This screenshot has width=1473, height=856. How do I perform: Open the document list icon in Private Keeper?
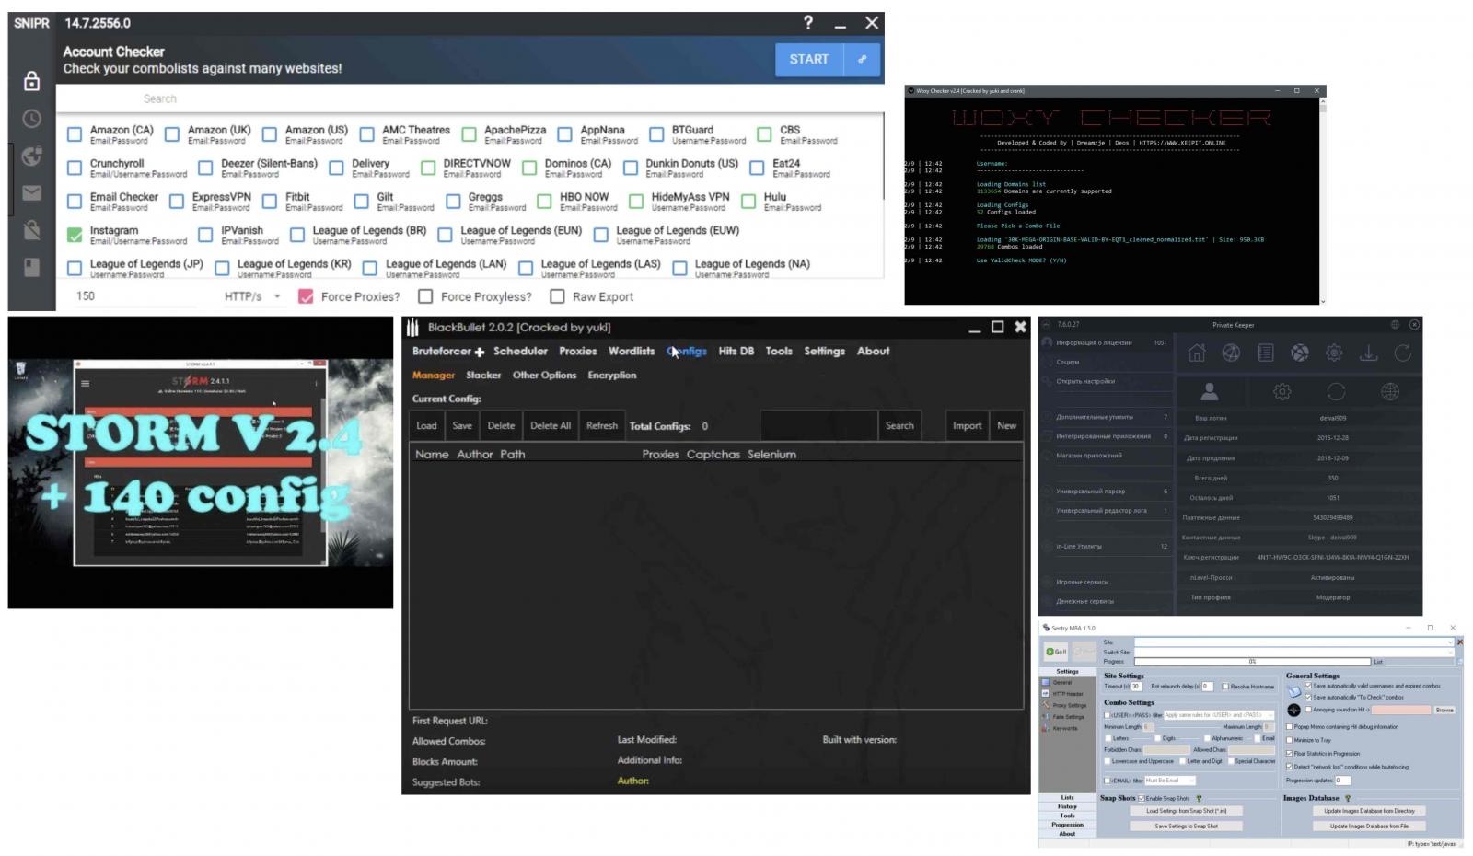pos(1266,353)
